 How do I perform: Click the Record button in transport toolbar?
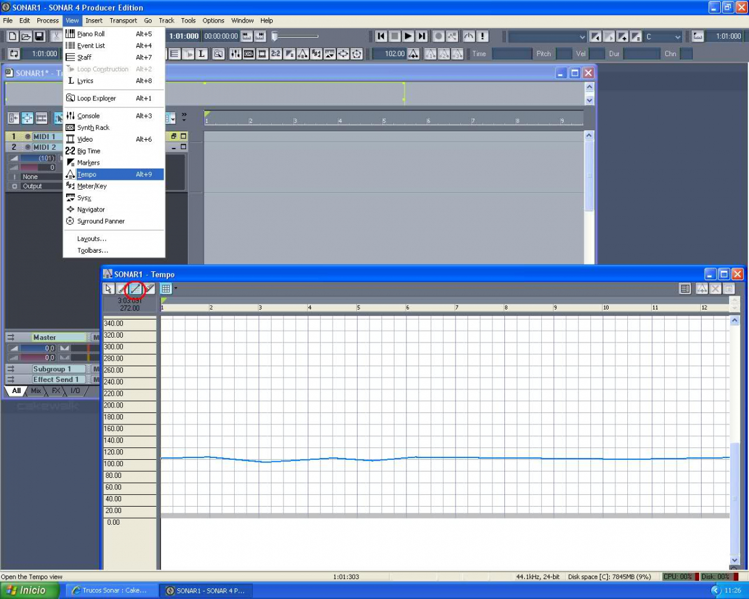(439, 37)
